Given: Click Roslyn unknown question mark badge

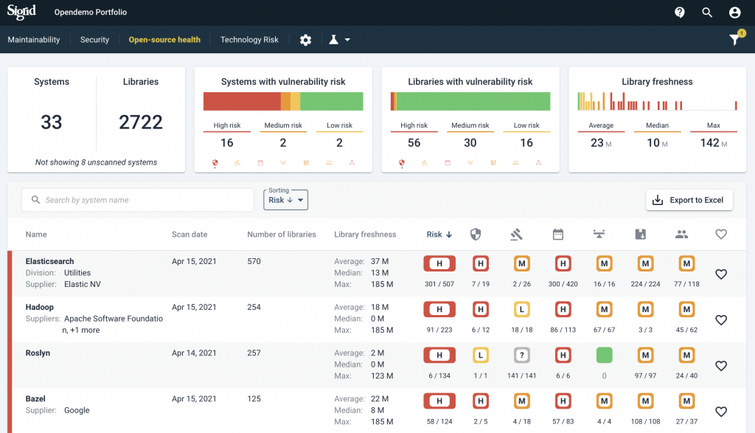Looking at the screenshot, I should tap(521, 355).
